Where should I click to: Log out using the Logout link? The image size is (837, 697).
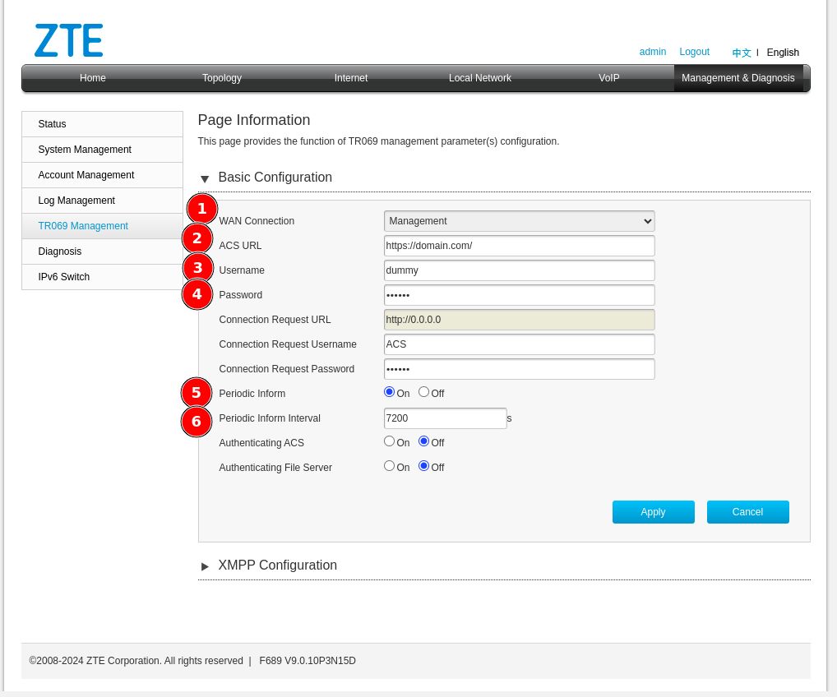(x=694, y=52)
